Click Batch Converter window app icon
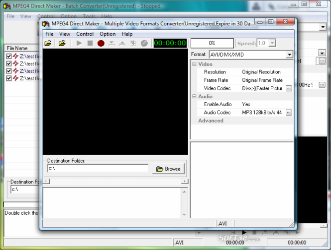 tap(7, 6)
